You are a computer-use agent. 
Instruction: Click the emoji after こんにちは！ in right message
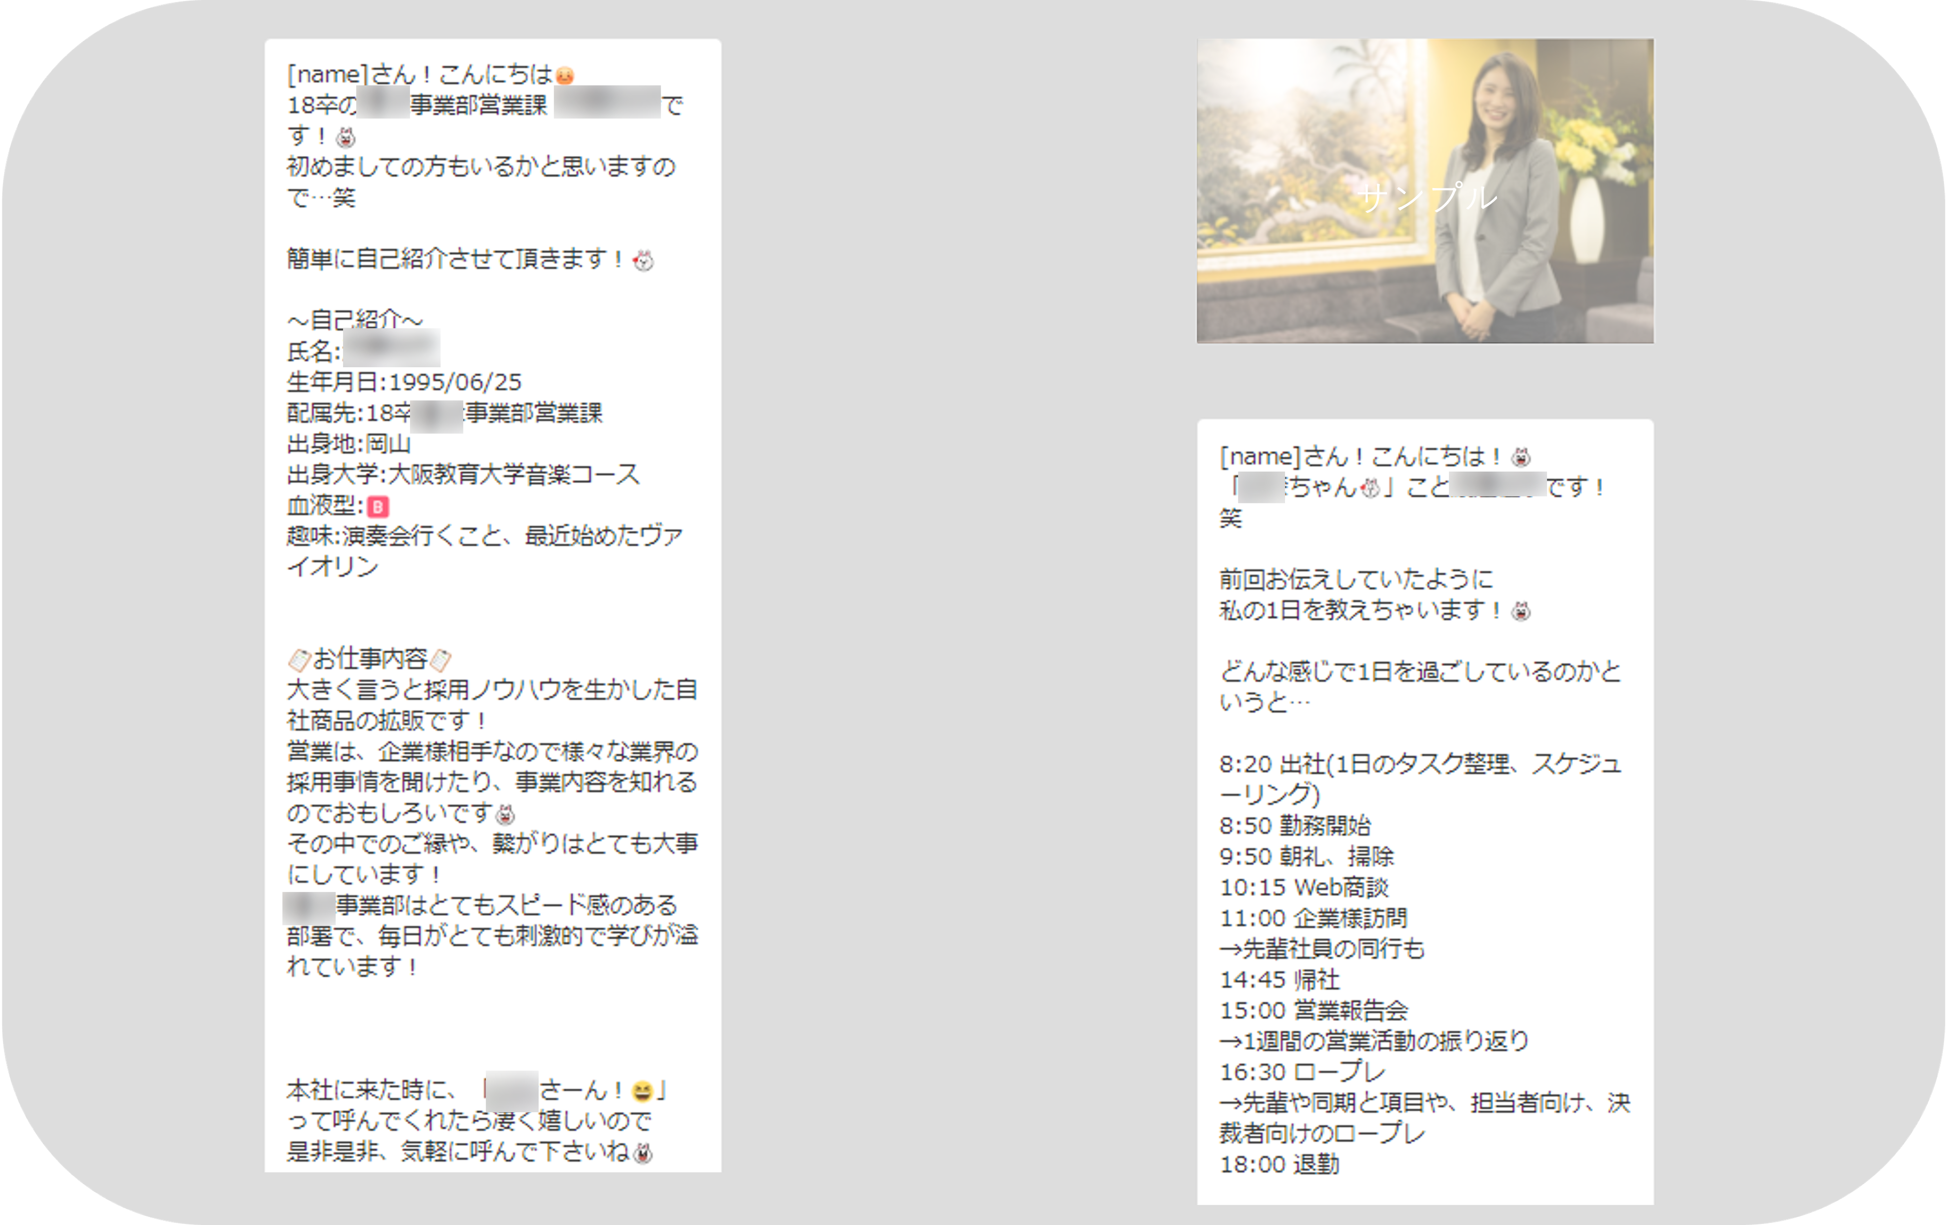(1521, 458)
